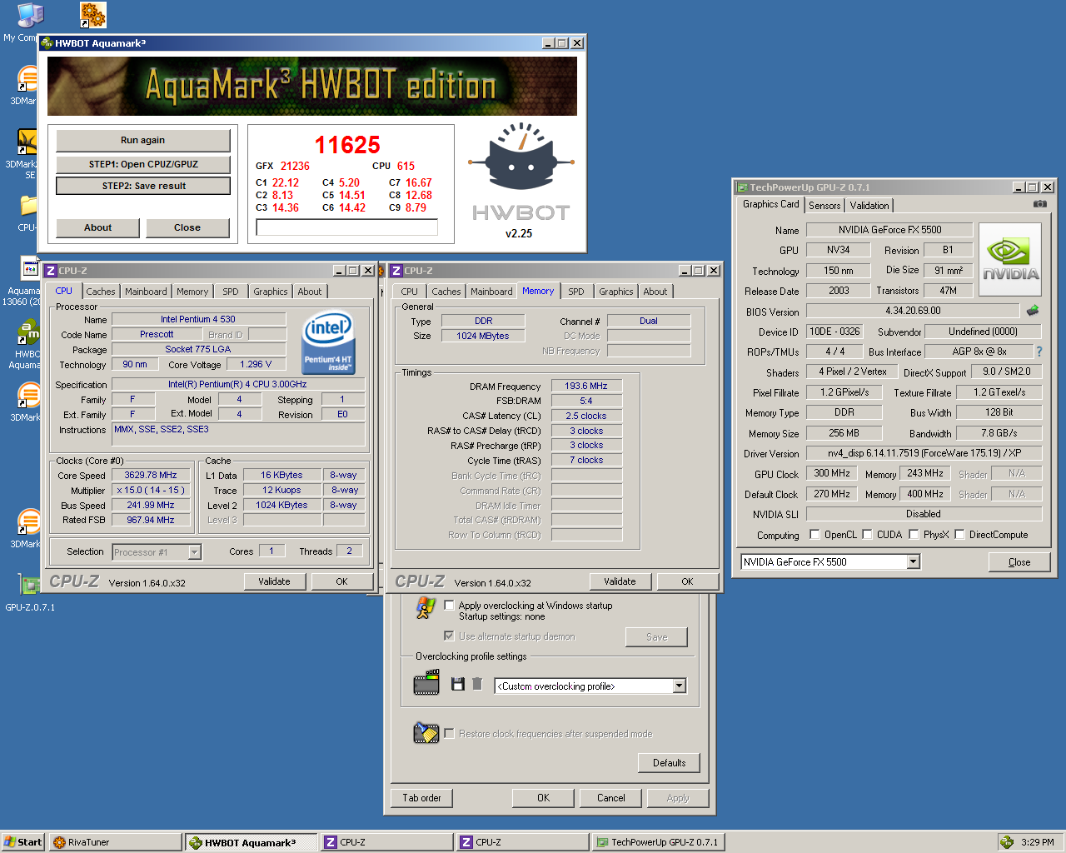Viewport: 1066px width, 853px height.
Task: Open Mainboard tab in the CPU-Z Processor window
Action: [146, 292]
